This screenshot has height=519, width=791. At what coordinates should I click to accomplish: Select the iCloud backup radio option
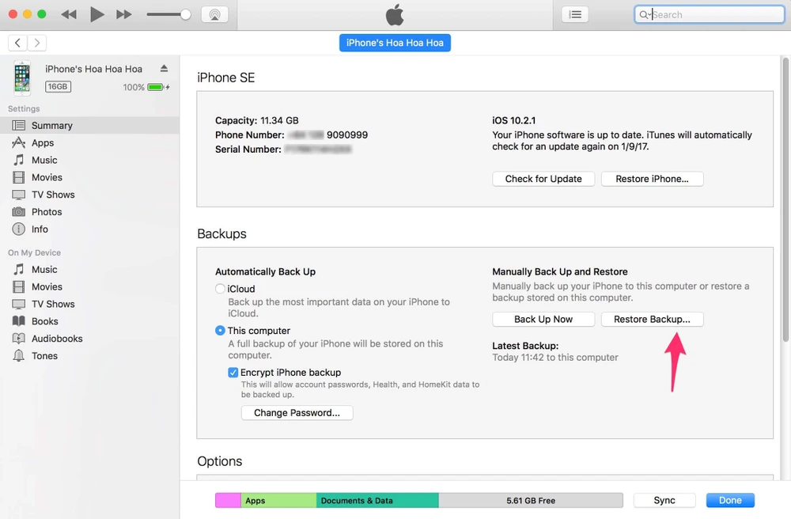click(x=221, y=289)
